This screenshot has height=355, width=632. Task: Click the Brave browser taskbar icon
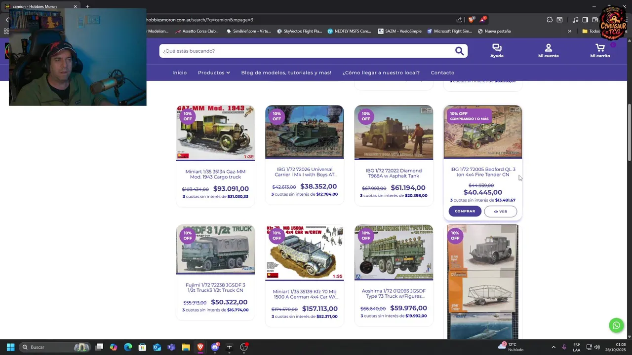pyautogui.click(x=200, y=347)
